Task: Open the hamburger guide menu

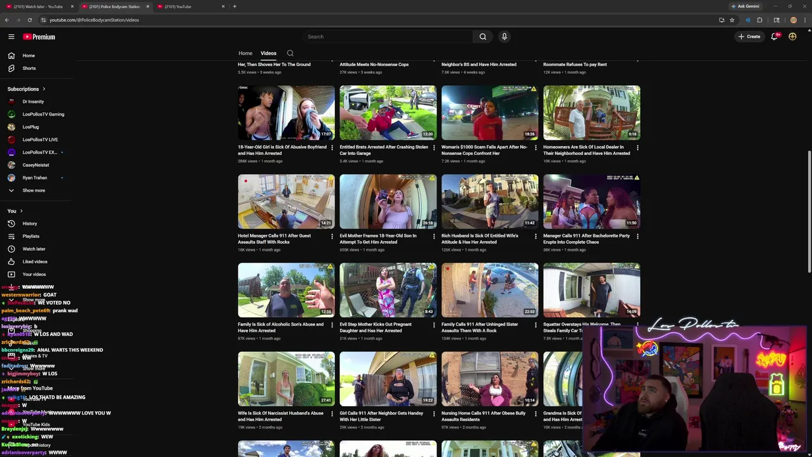Action: [11, 37]
